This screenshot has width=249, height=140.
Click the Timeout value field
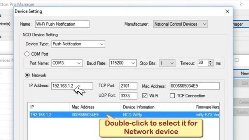[x=203, y=63]
